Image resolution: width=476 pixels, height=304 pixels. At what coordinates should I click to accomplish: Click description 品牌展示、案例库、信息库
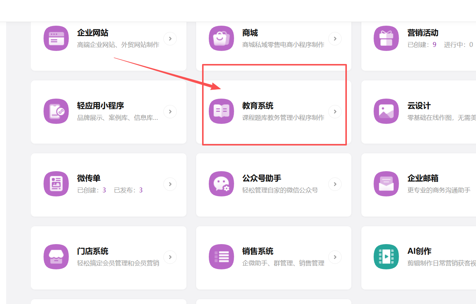coord(118,118)
